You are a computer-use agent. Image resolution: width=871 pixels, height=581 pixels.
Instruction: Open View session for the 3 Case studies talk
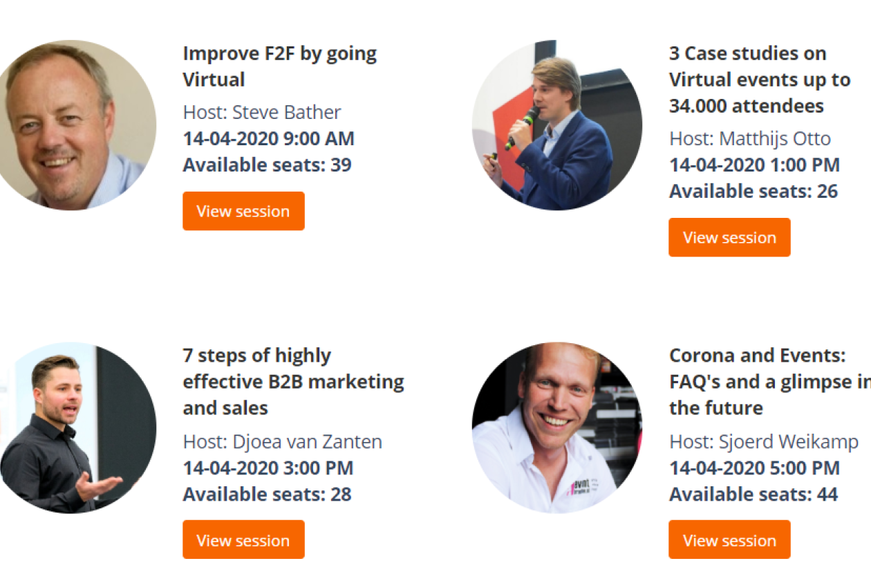point(729,237)
